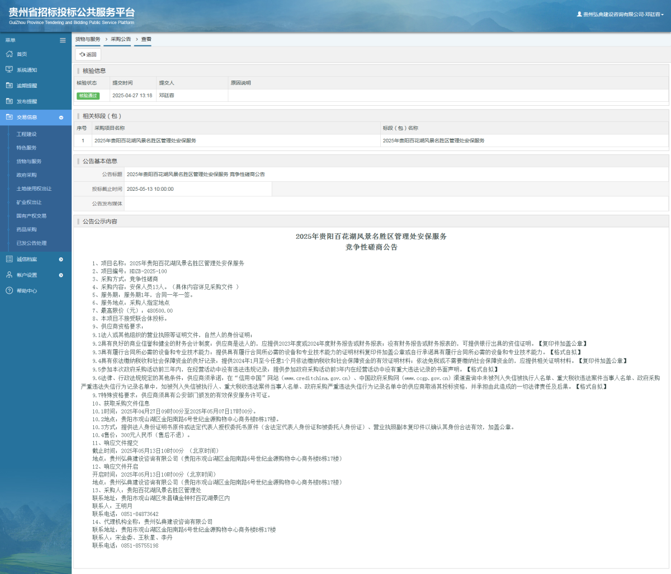Open 货物与服务 submenu item
Screen dimensions: 671x574
(29, 161)
